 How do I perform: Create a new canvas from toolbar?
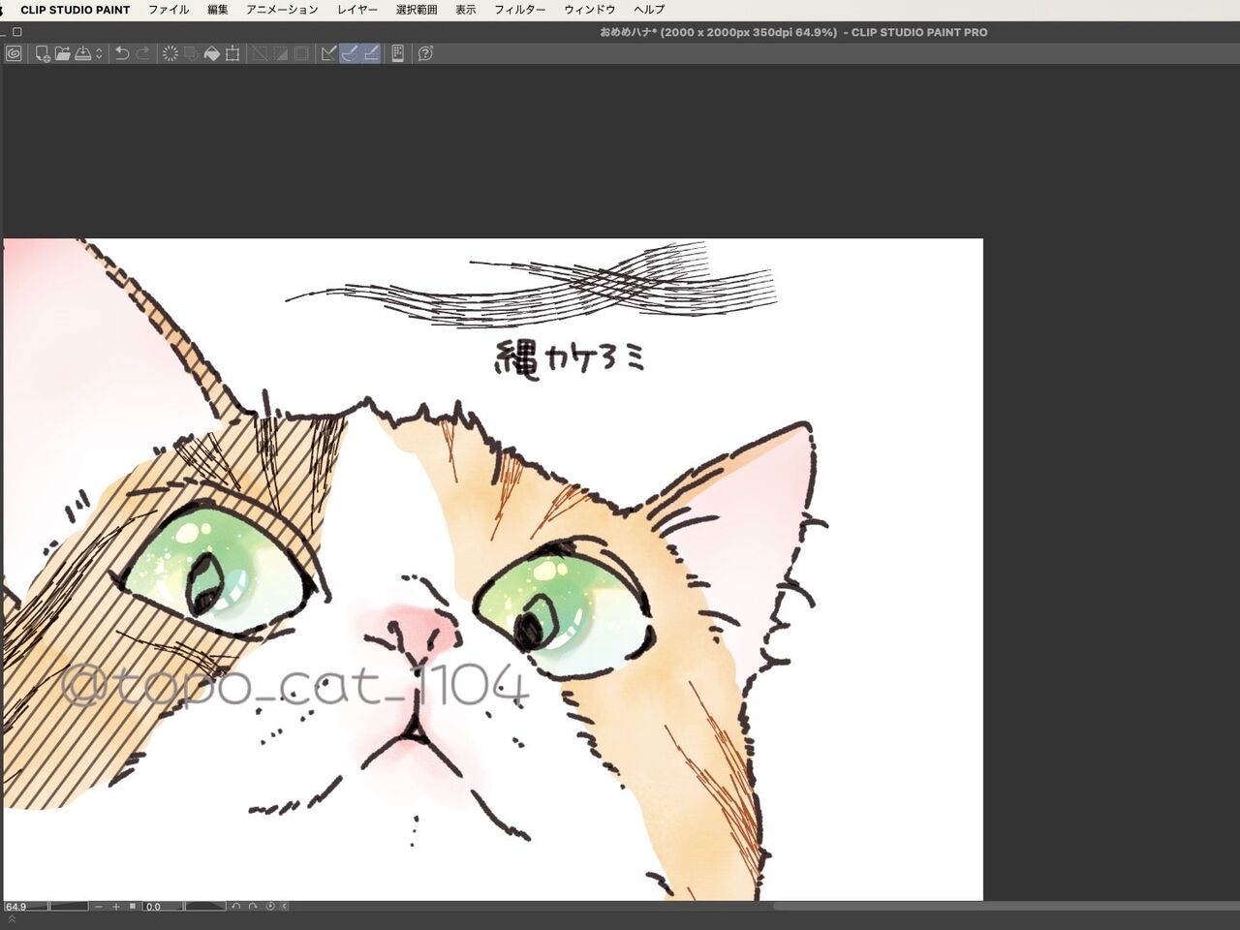pos(43,53)
